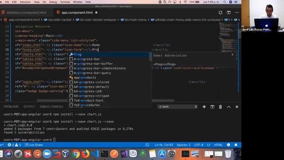Pick 'm-progress-bar' snippet suggestion
This screenshot has width=284, height=160.
(109, 59)
